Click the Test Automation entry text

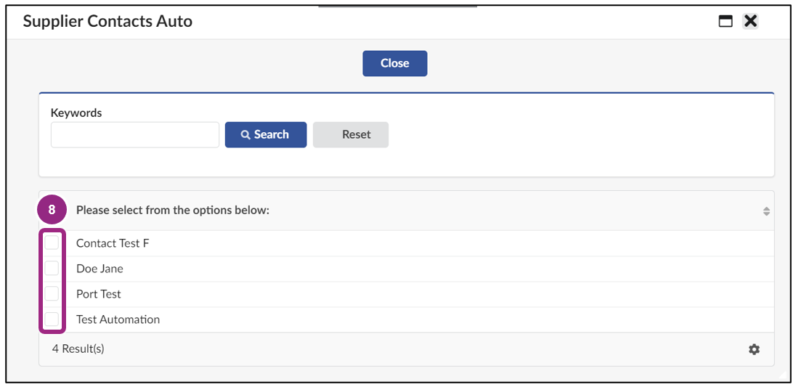pyautogui.click(x=118, y=319)
